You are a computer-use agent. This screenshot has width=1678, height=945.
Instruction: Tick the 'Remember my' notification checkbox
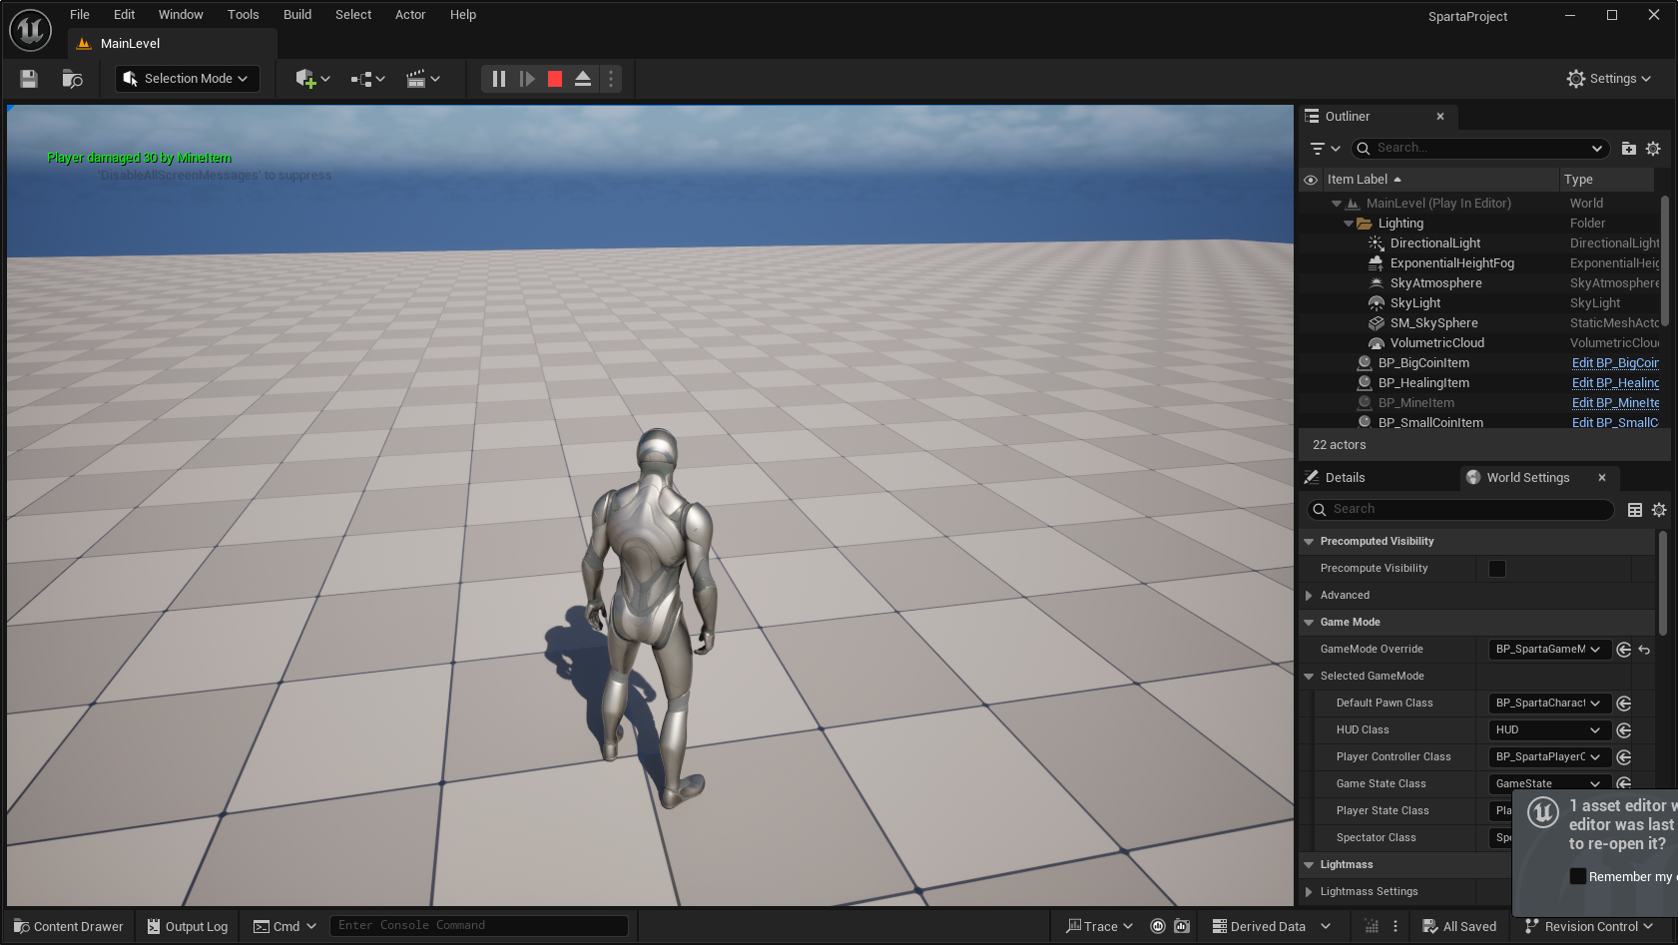coord(1578,876)
